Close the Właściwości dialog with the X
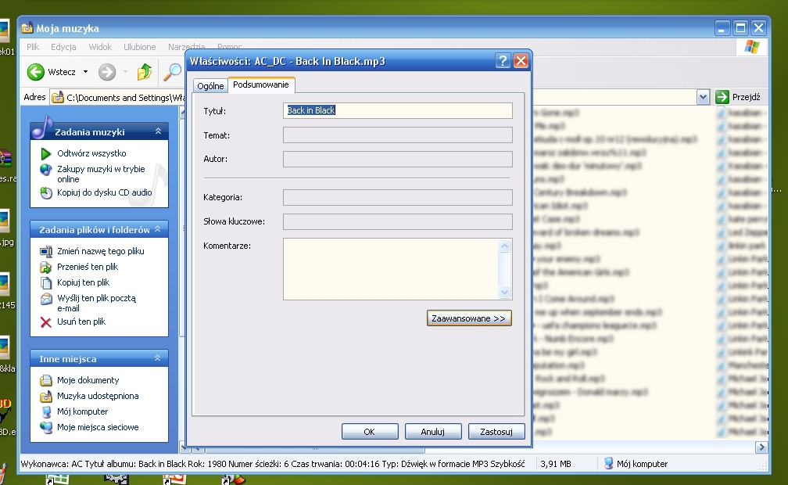The image size is (788, 485). point(521,61)
